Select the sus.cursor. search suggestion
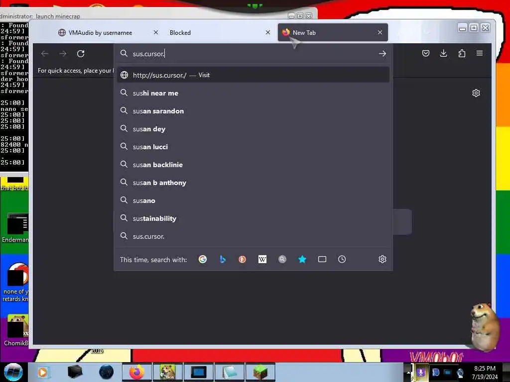Image resolution: width=510 pixels, height=382 pixels. [253, 236]
